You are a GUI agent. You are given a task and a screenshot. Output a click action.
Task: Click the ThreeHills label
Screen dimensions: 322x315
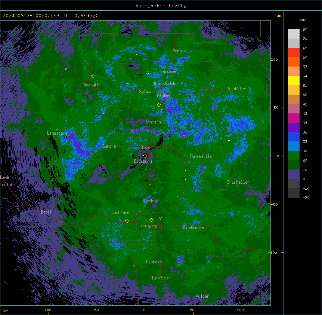[201, 156]
